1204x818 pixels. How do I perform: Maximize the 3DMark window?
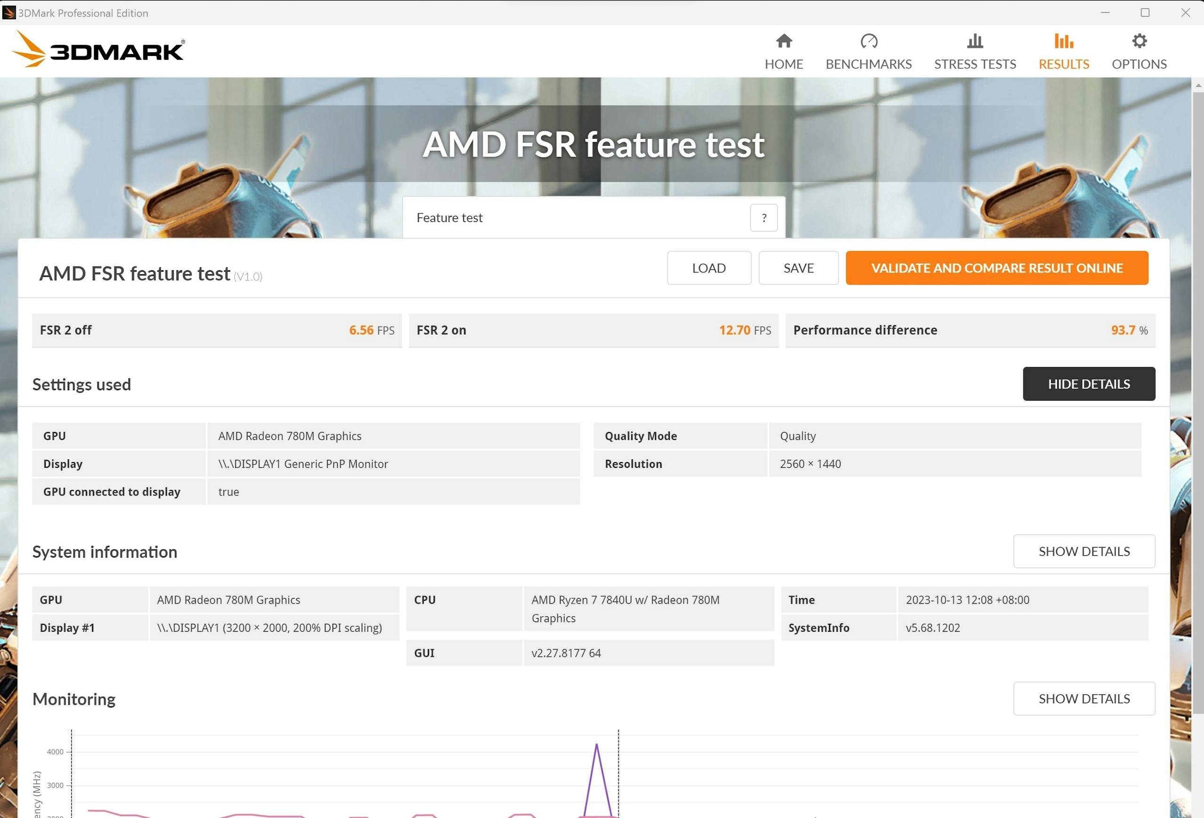tap(1145, 12)
